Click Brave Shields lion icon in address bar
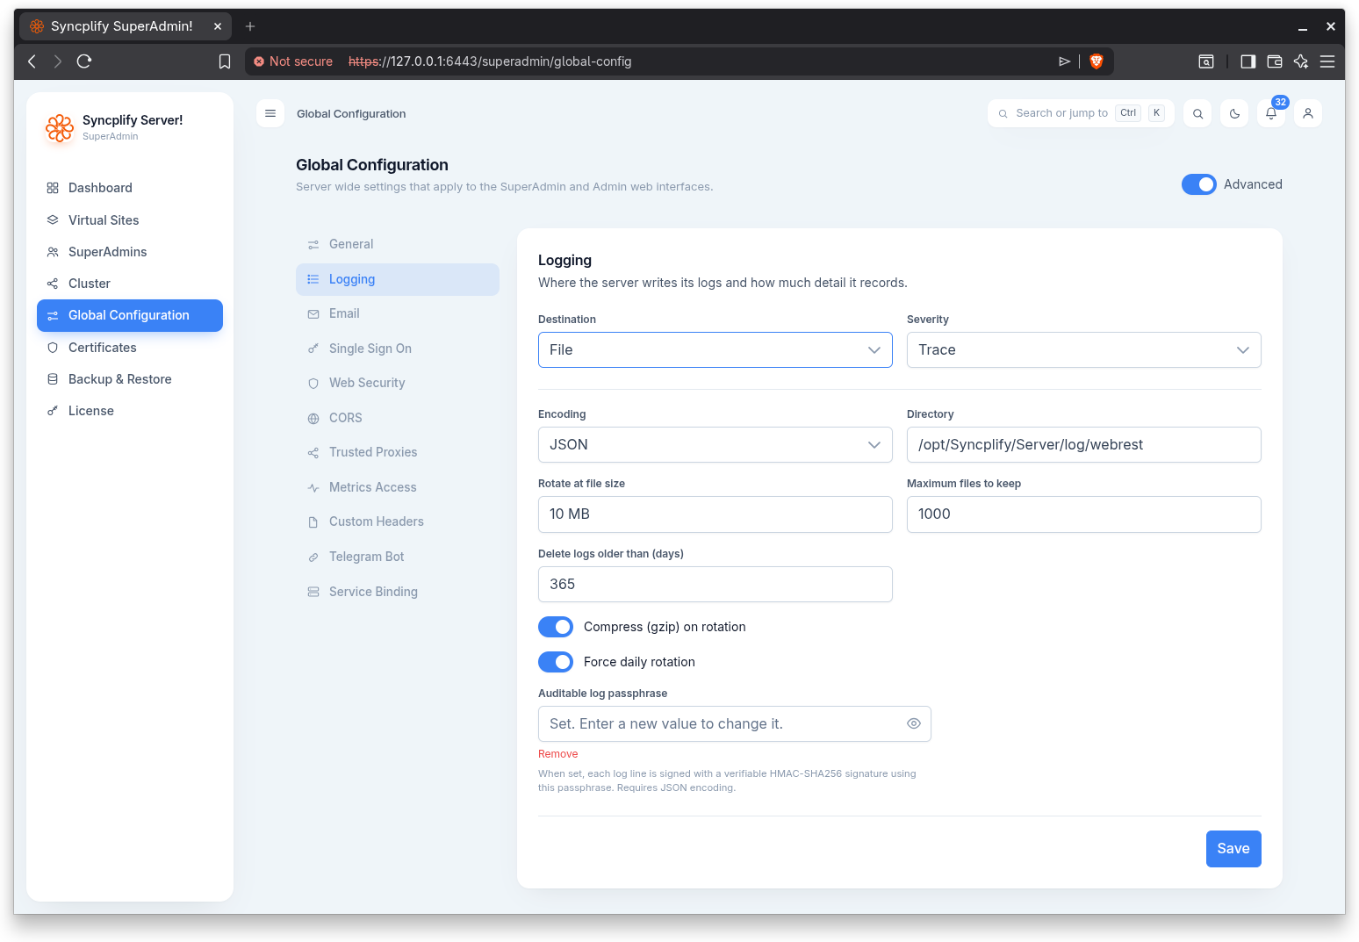1359x942 pixels. [x=1096, y=61]
